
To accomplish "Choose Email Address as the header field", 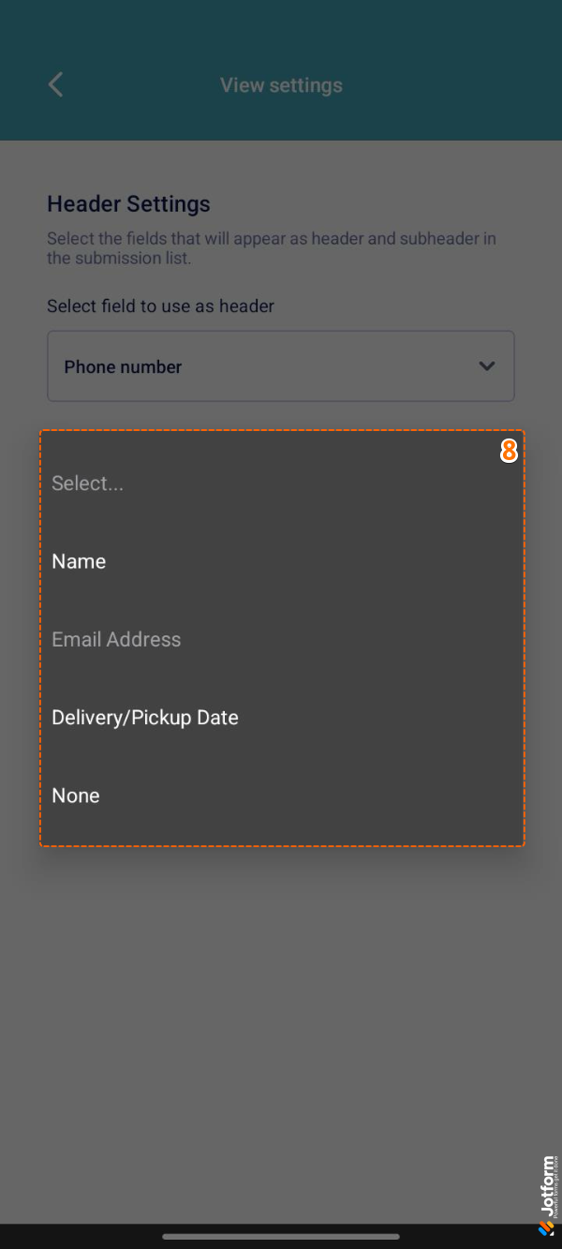I will coord(116,639).
